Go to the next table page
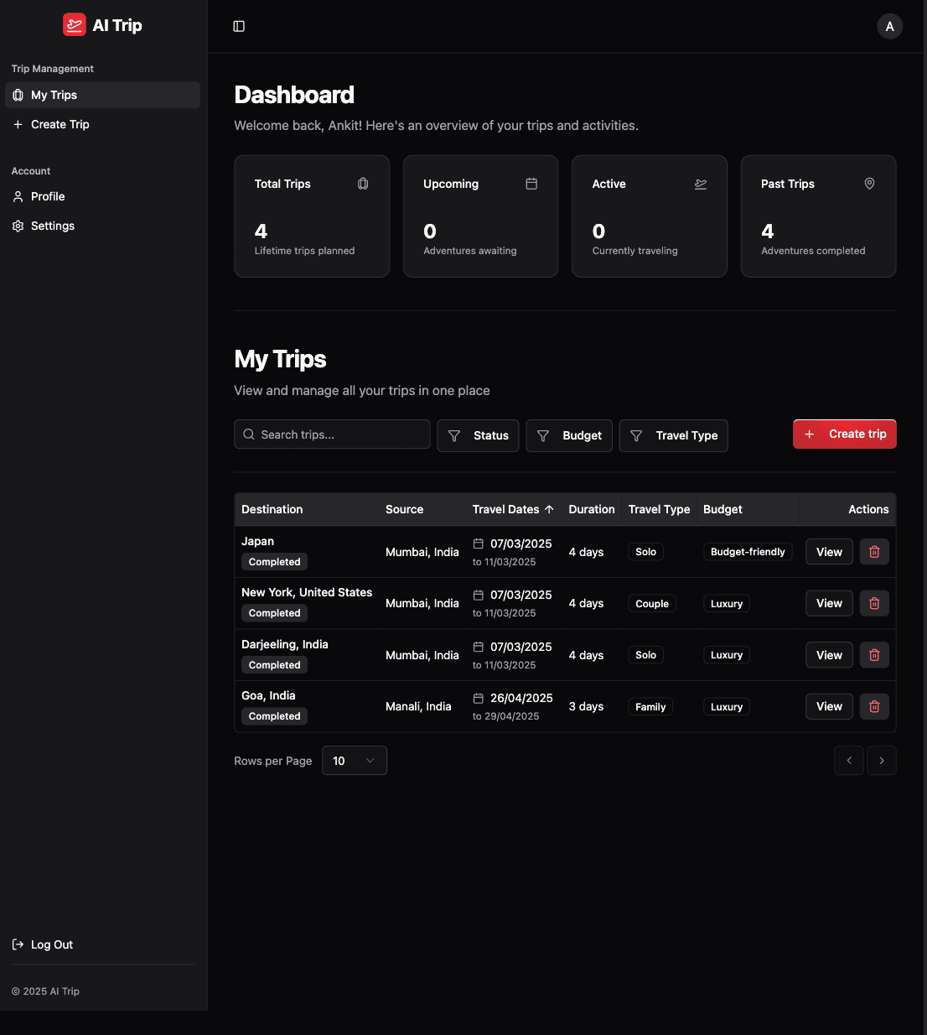This screenshot has width=927, height=1035. [x=882, y=761]
